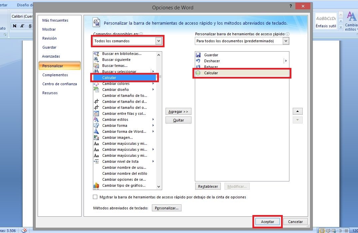Click the Restablecer button
Viewport: 358px width, 233px height.
pyautogui.click(x=208, y=186)
